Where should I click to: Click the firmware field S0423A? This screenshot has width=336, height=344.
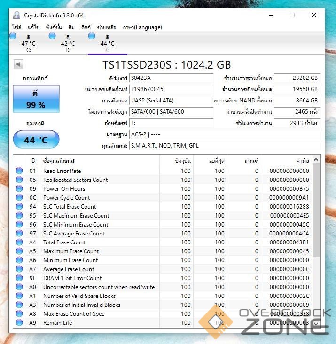[172, 78]
